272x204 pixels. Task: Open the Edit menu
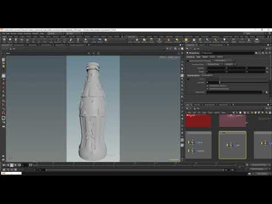[x=8, y=33]
